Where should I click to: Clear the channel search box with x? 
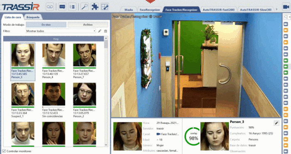[x=289, y=17]
